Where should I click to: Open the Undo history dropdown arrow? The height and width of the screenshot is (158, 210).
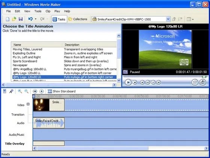click(36, 19)
